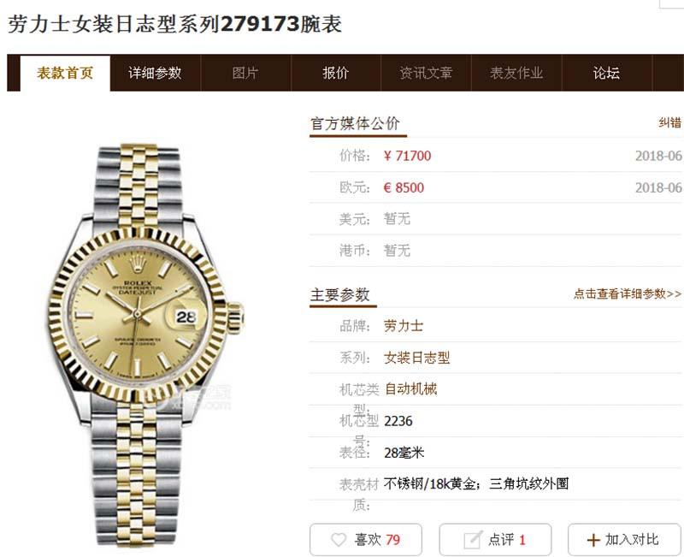684x557 pixels.
Task: Open the 资讯文章 tab
Action: point(426,73)
